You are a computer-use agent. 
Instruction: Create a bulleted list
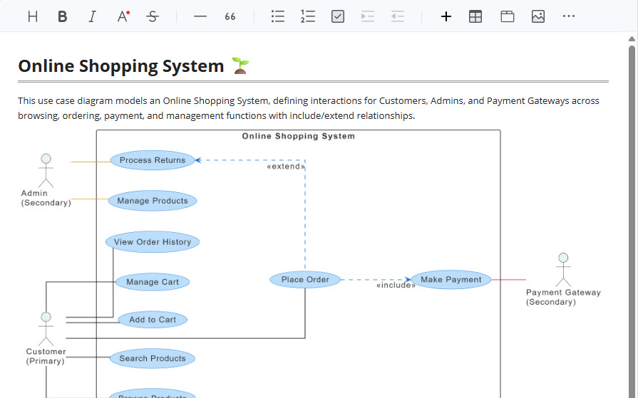click(278, 16)
